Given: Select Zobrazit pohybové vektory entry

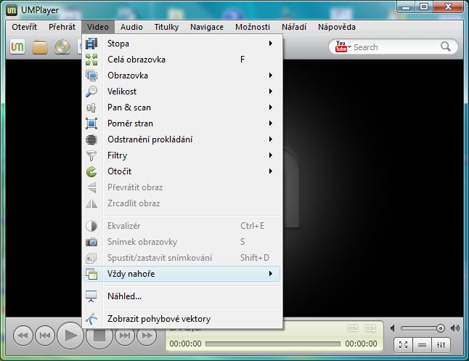Looking at the screenshot, I should point(182,319).
